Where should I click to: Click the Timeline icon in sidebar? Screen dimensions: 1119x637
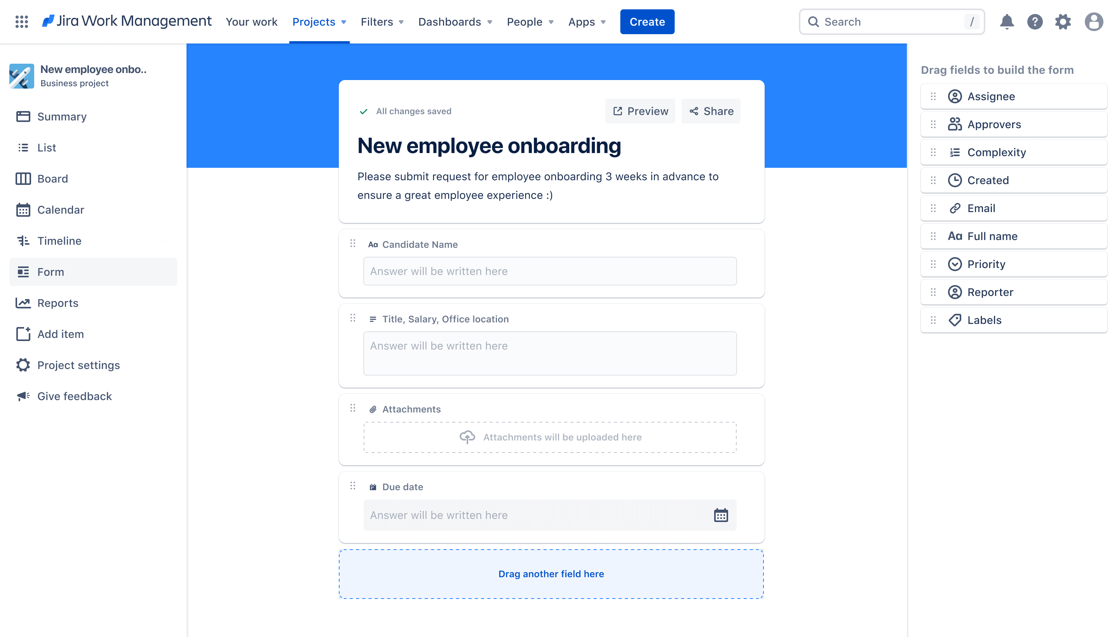point(24,240)
